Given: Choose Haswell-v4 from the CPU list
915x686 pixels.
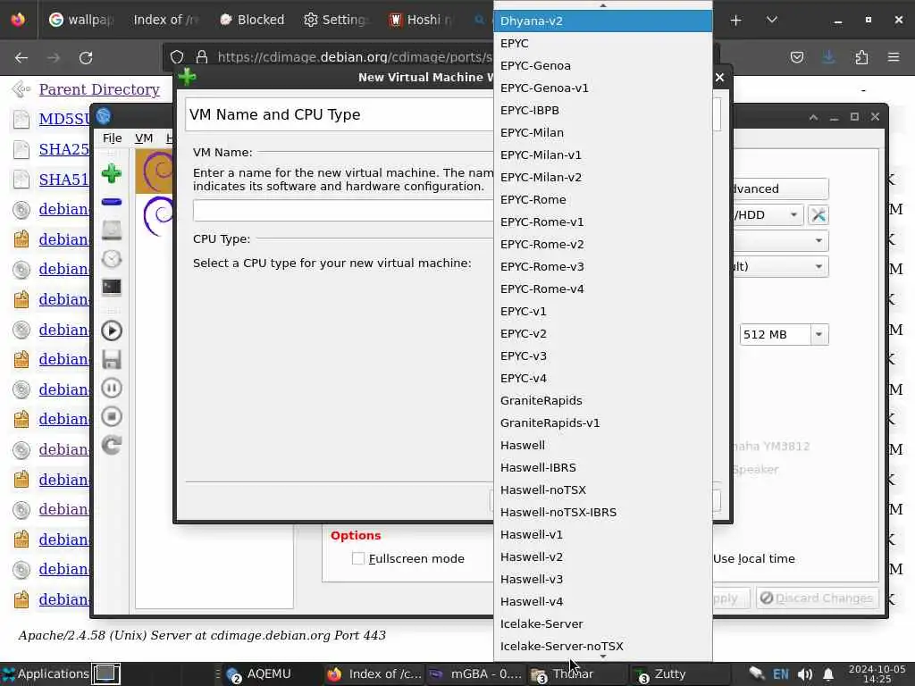Looking at the screenshot, I should point(603,601).
